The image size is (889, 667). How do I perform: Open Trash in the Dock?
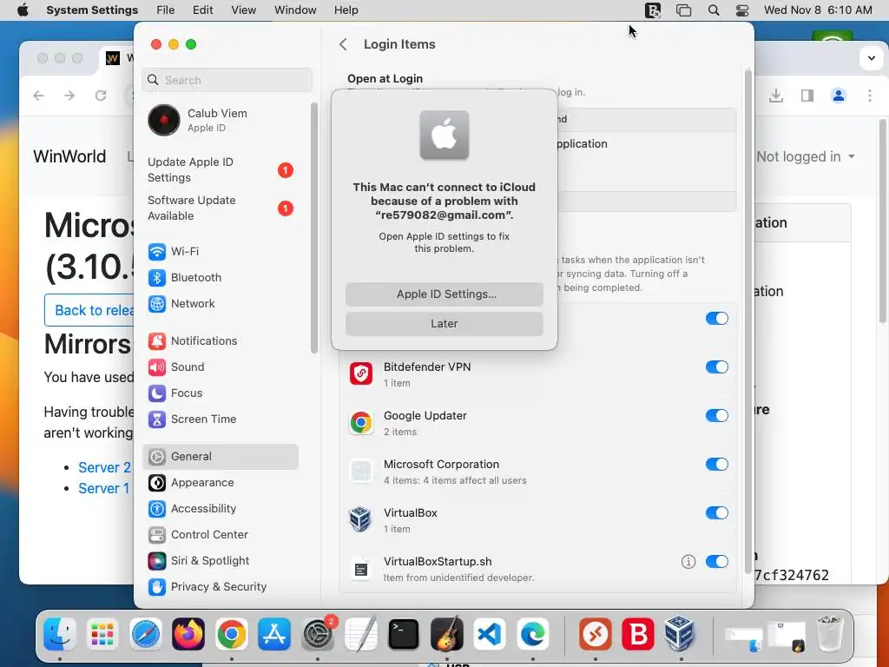pyautogui.click(x=830, y=633)
